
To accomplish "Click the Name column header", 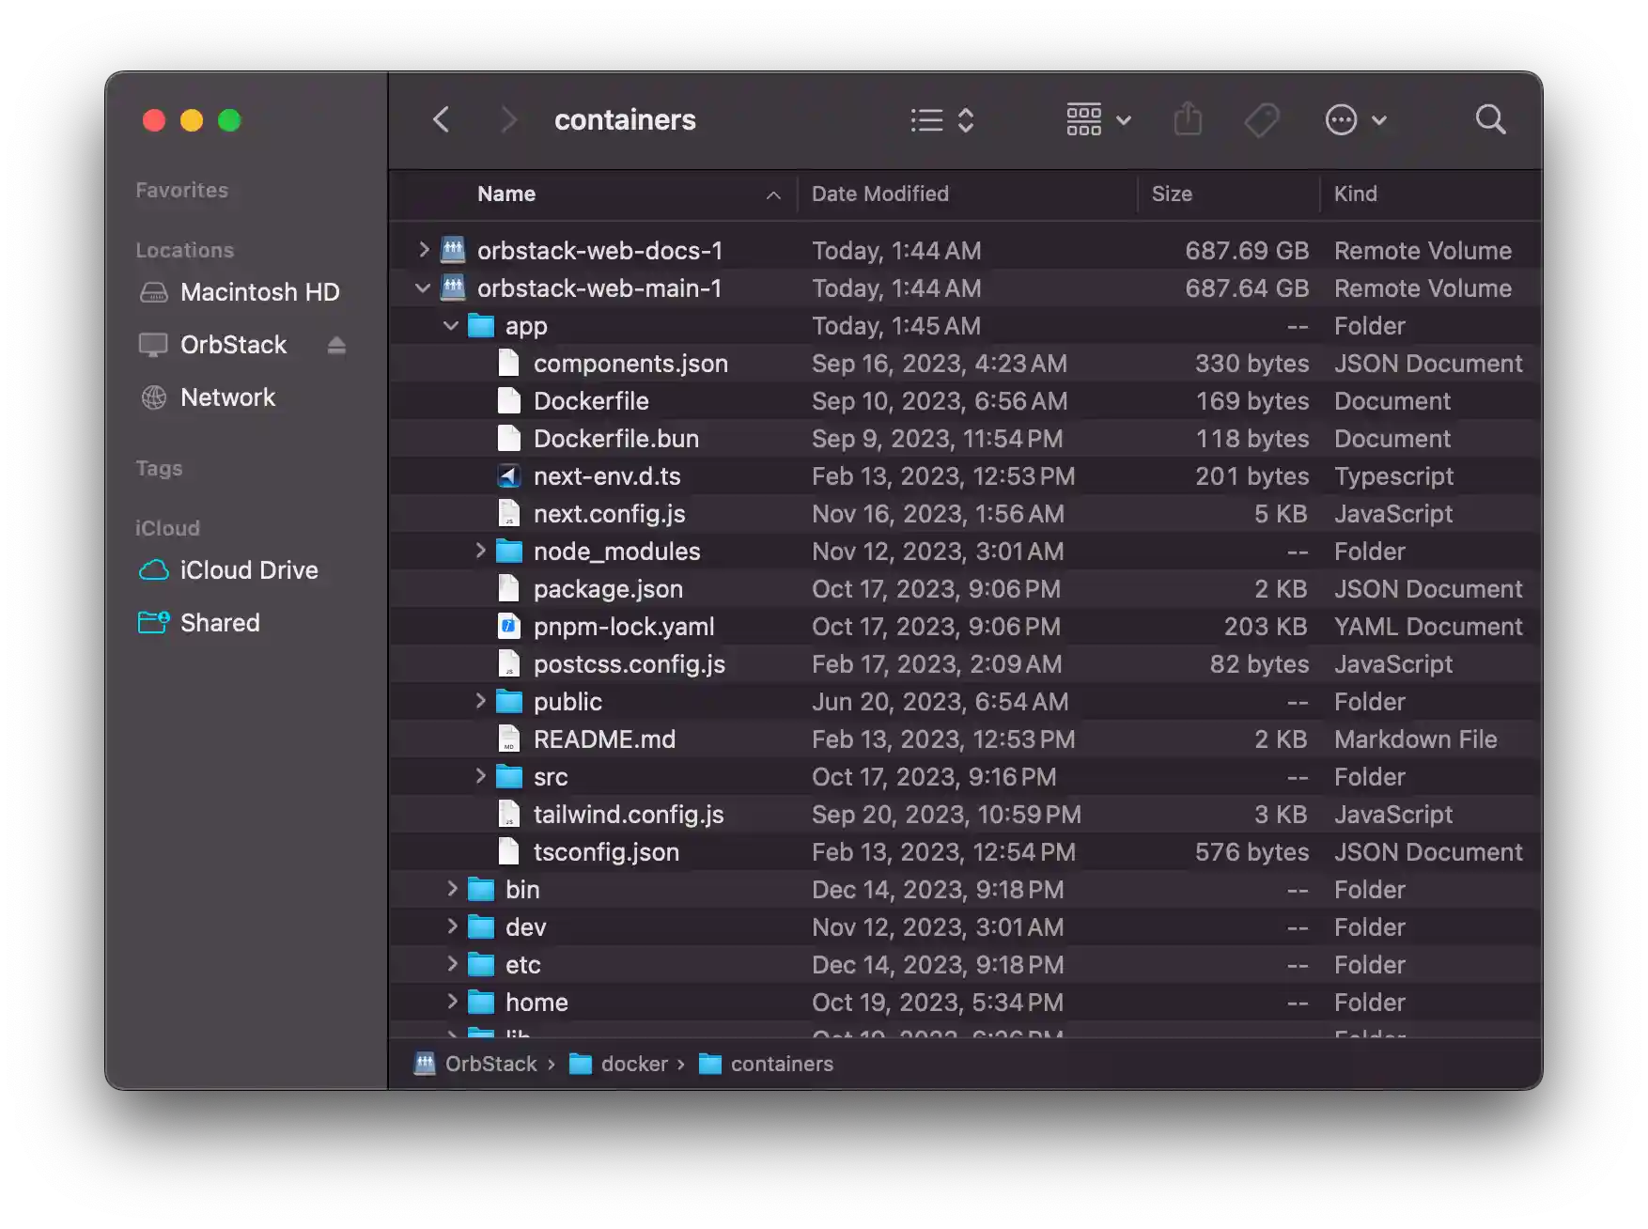I will click(x=506, y=194).
